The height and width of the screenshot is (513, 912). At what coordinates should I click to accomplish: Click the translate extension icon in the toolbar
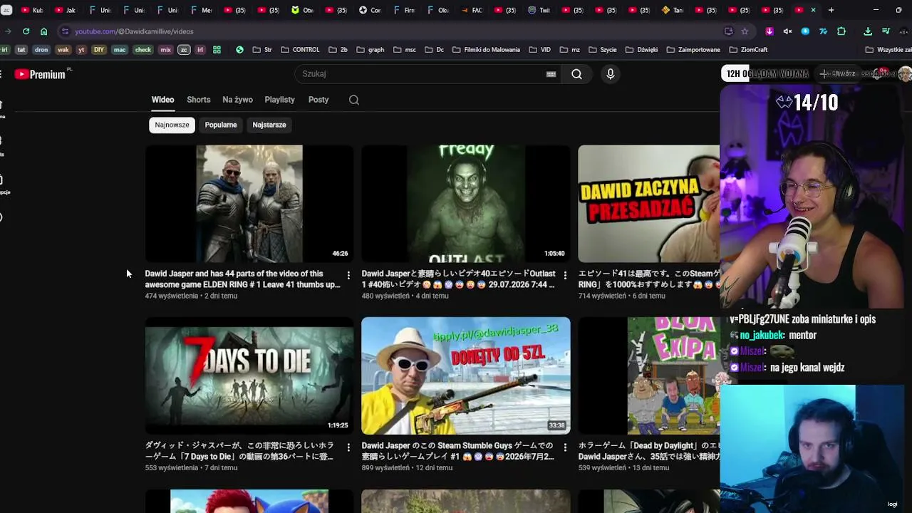click(x=823, y=31)
